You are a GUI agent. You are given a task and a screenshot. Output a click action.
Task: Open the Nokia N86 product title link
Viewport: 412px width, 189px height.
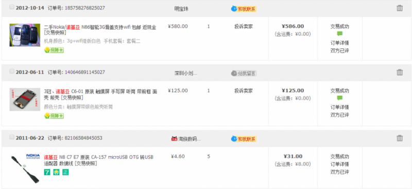tap(100, 30)
